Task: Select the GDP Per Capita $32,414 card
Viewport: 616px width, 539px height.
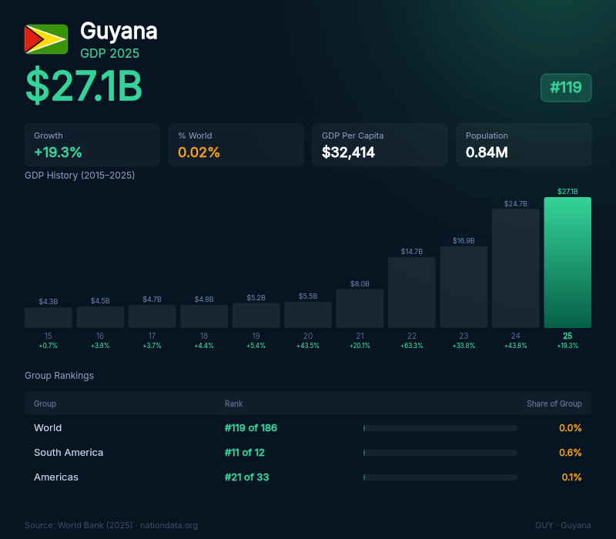Action: 380,145
